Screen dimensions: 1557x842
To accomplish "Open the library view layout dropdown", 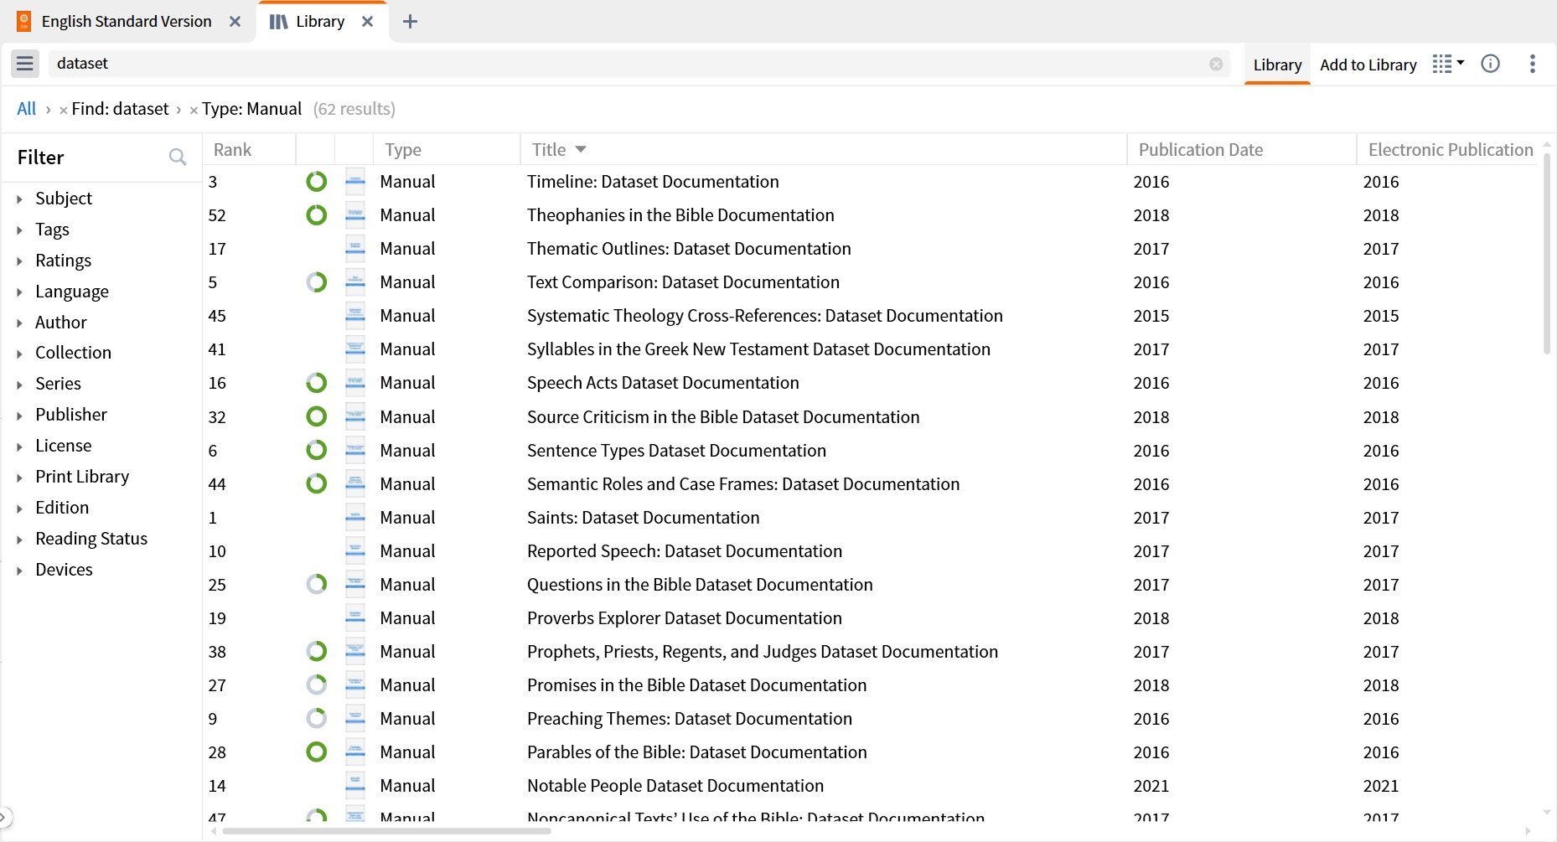I will coord(1448,64).
